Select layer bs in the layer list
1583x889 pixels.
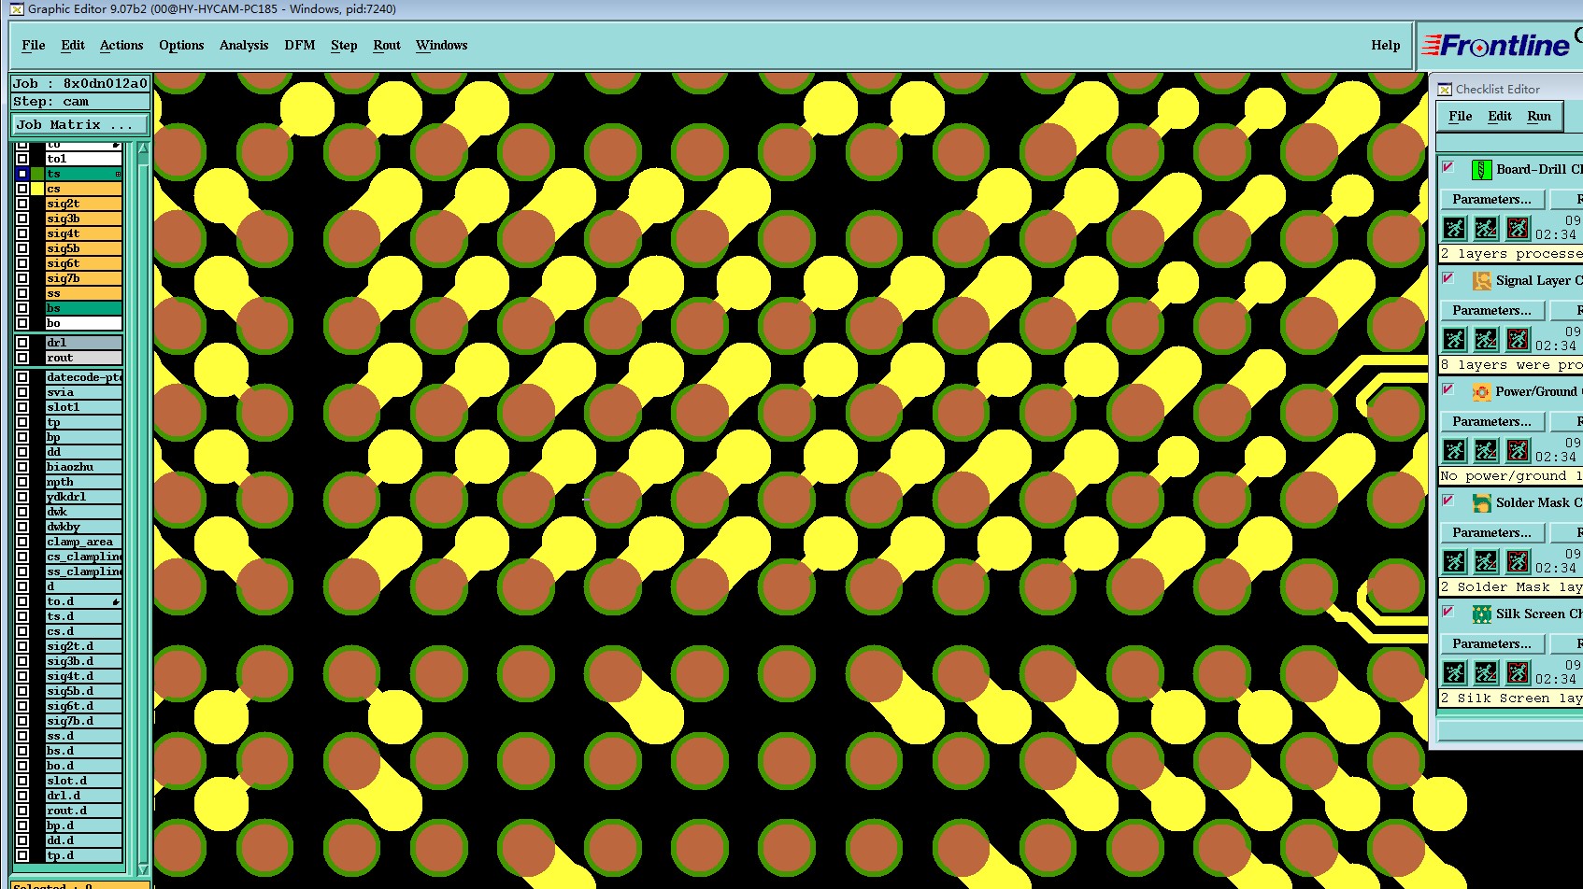coord(84,308)
